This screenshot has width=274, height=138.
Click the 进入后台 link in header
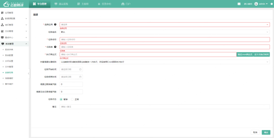coord(248,4)
